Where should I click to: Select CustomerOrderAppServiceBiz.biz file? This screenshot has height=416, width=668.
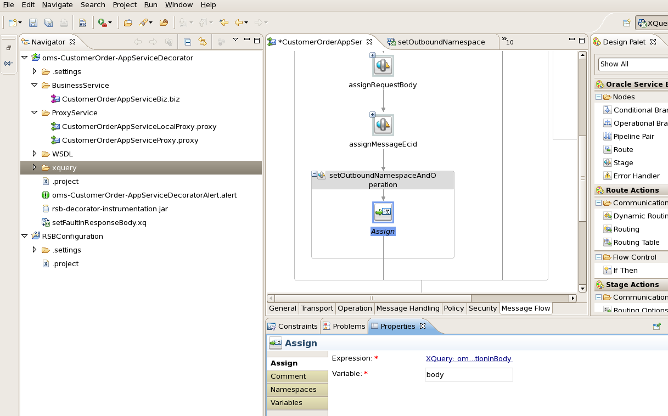(121, 99)
